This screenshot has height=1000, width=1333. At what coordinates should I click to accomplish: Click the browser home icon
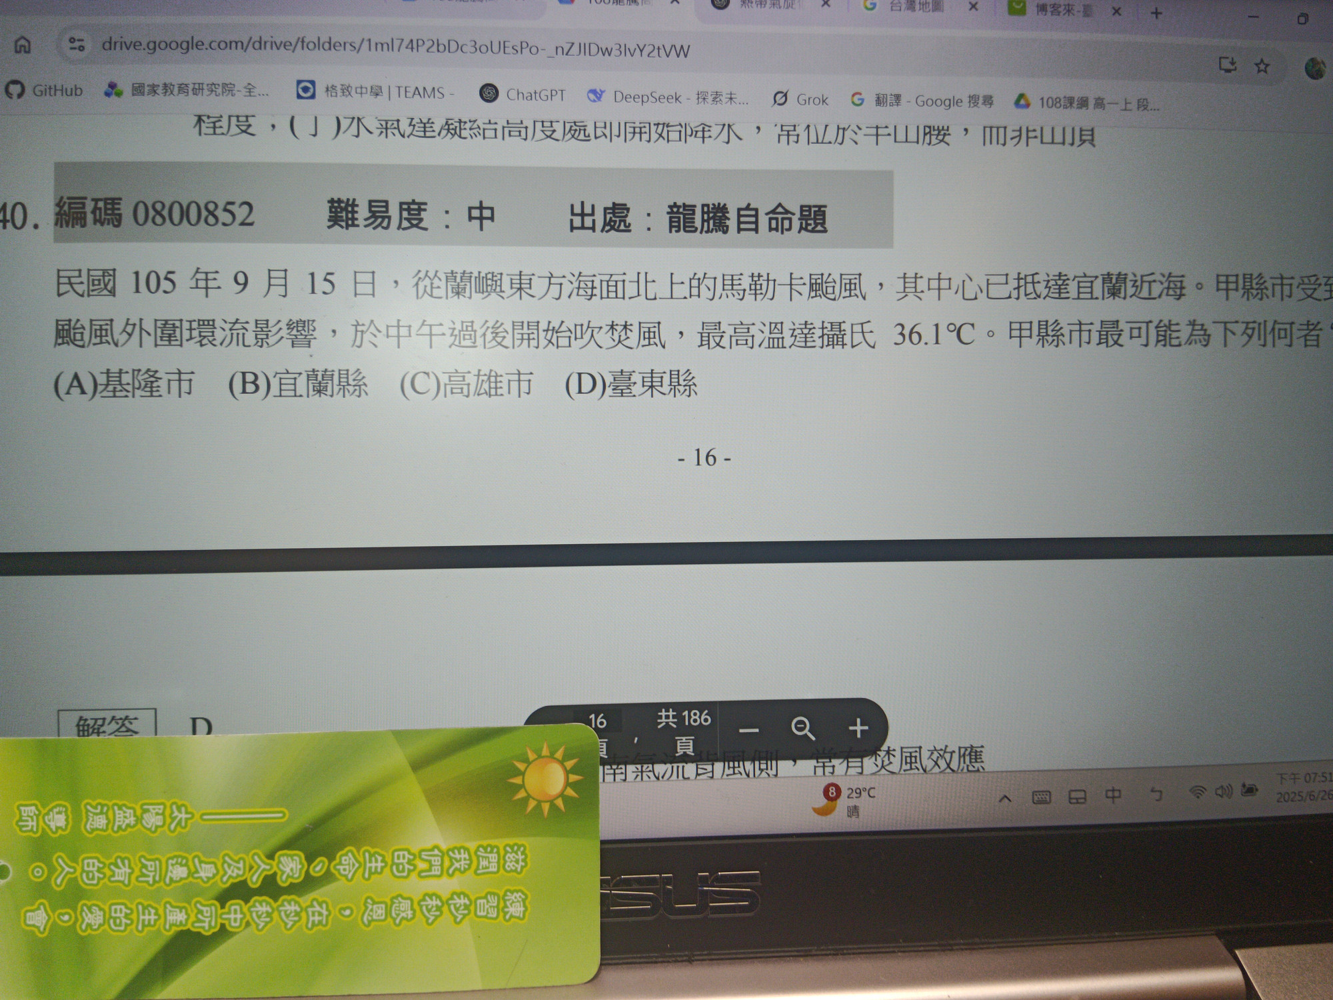click(x=23, y=45)
